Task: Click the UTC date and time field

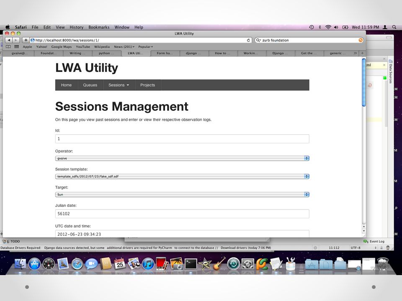Action: coord(182,234)
